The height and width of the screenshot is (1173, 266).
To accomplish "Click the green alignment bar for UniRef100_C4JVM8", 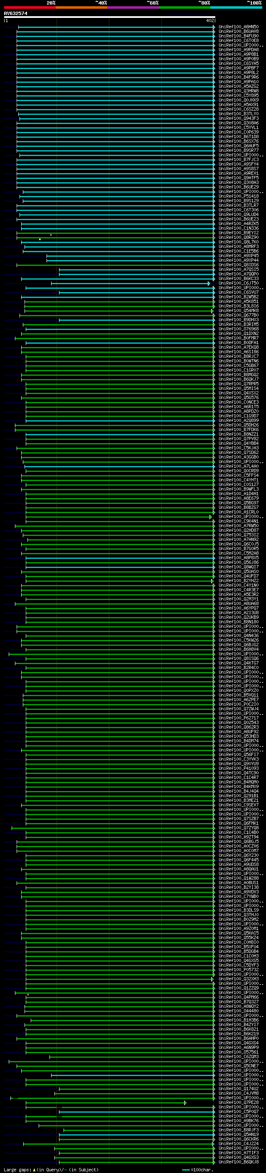I will (135, 1093).
